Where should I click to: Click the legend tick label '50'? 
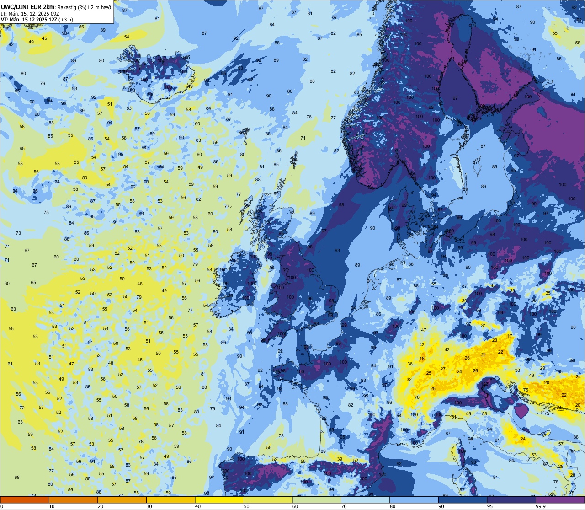point(246,506)
